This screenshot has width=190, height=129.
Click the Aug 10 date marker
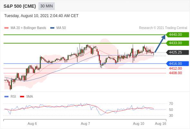(138, 124)
